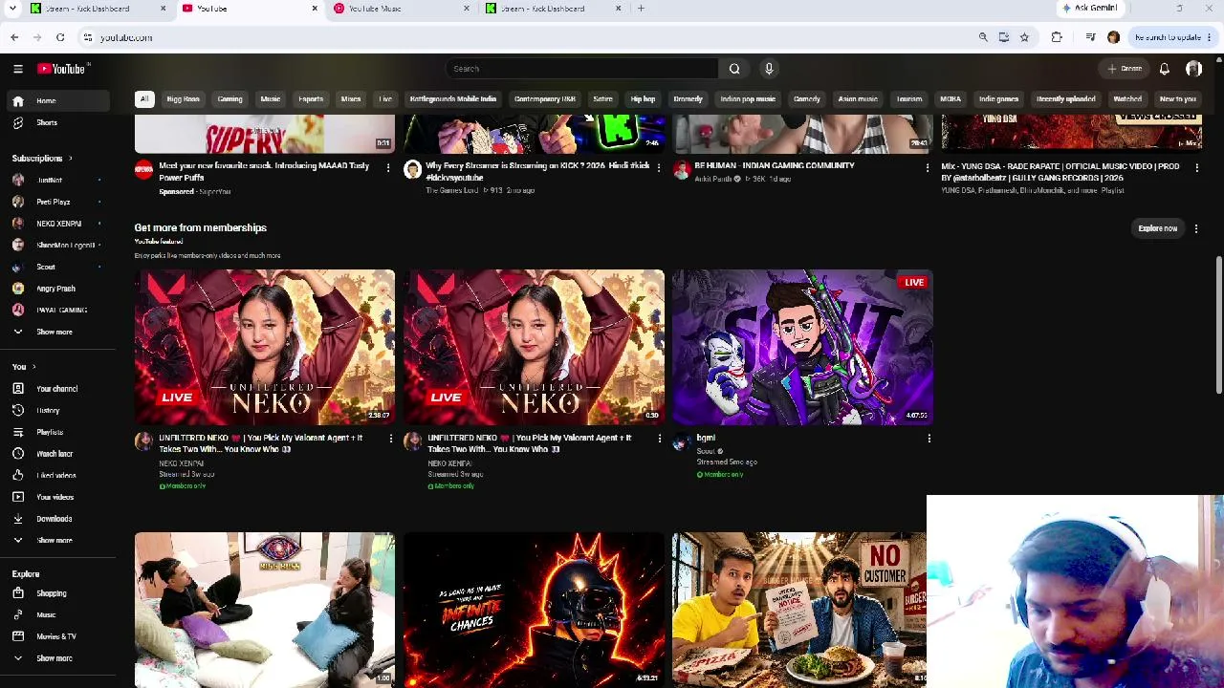This screenshot has width=1224, height=688.
Task: Open Movies & TV under Explore
Action: (x=55, y=636)
